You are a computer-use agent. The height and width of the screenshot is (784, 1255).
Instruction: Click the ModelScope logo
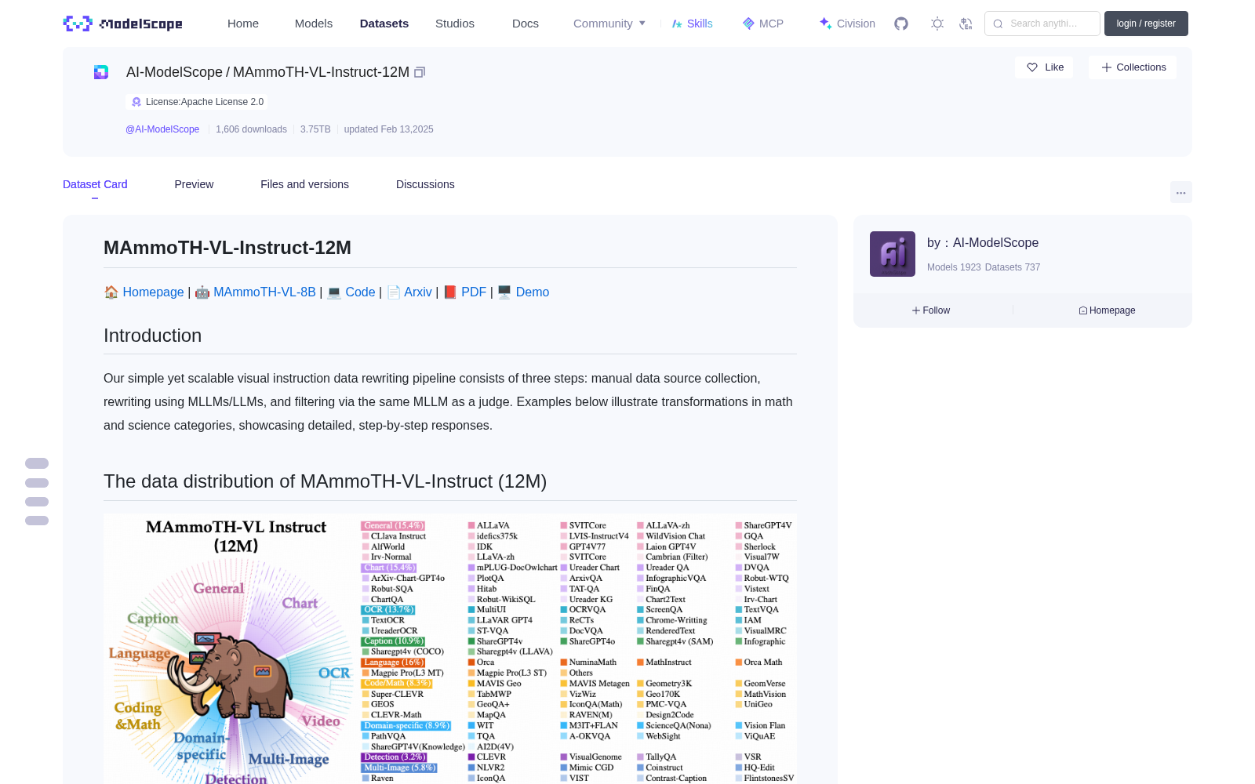click(x=122, y=24)
